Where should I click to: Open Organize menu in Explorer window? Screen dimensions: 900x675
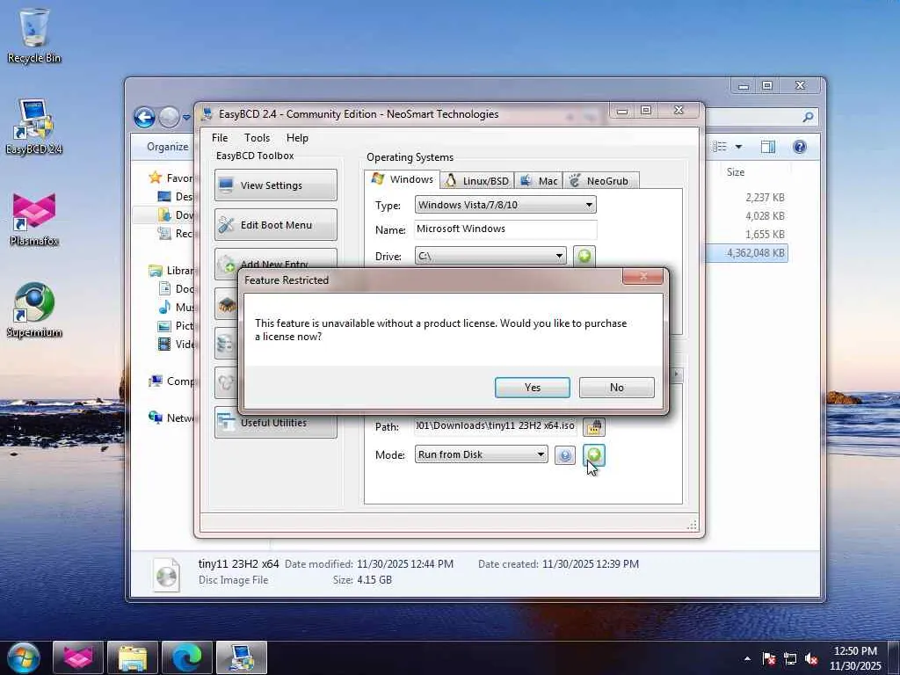[167, 147]
